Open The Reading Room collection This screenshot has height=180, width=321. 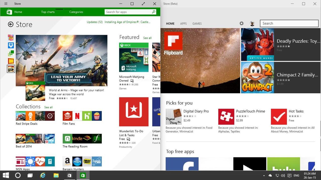coord(82,141)
